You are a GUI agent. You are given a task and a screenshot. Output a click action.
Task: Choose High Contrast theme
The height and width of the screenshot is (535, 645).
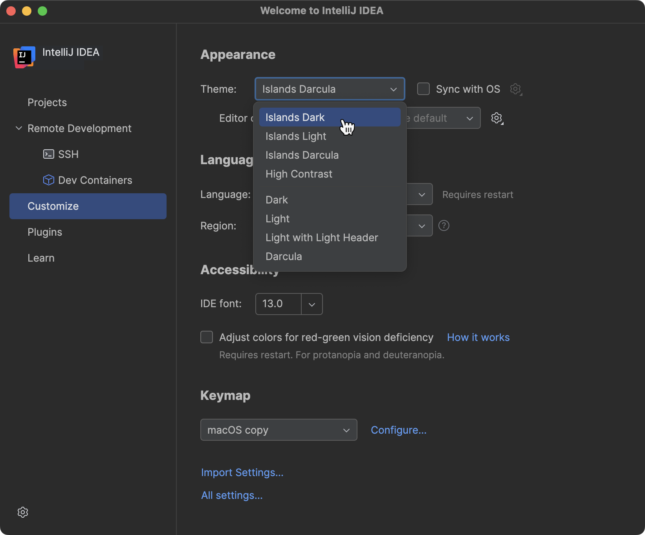(x=330, y=174)
